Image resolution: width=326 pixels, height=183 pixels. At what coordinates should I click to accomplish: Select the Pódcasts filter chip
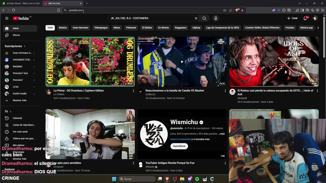click(x=131, y=28)
